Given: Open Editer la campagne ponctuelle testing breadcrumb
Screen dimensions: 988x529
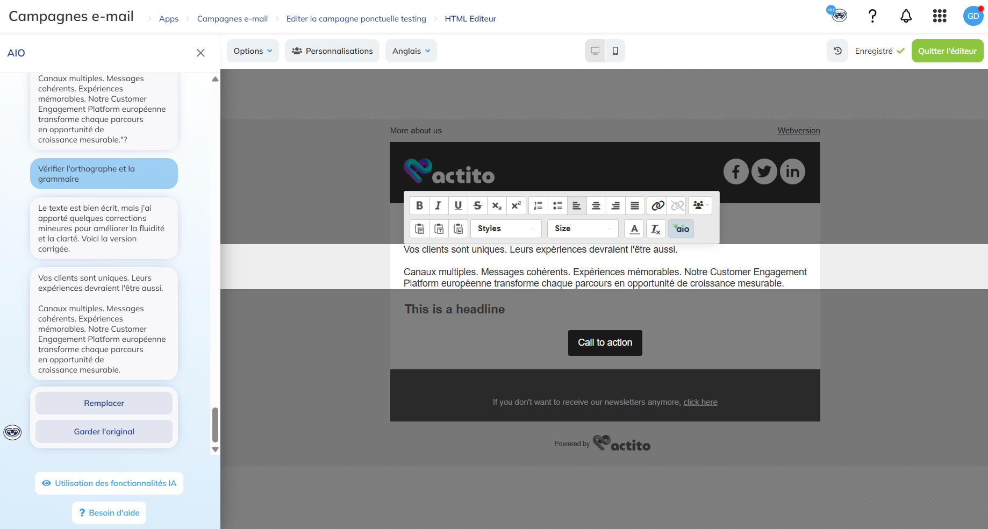Looking at the screenshot, I should tap(356, 19).
